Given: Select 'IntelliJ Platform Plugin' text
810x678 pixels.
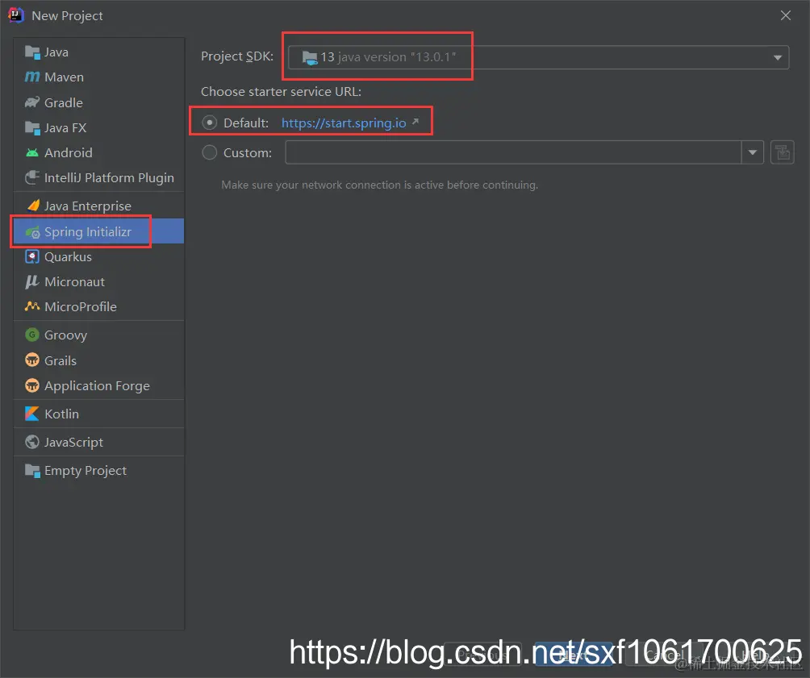Looking at the screenshot, I should [x=109, y=177].
